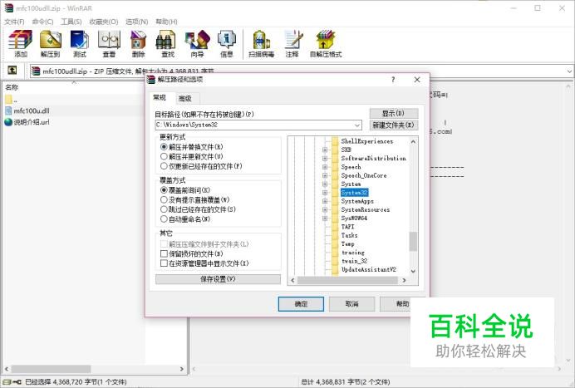This screenshot has height=388, width=575.
Task: Click the 新建文件夹(E) button
Action: coord(394,125)
